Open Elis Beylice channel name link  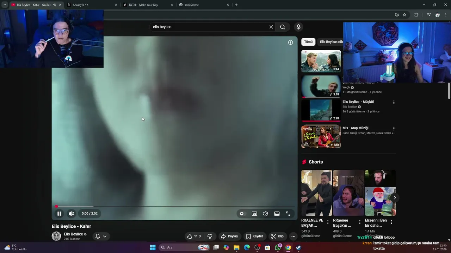pos(73,234)
